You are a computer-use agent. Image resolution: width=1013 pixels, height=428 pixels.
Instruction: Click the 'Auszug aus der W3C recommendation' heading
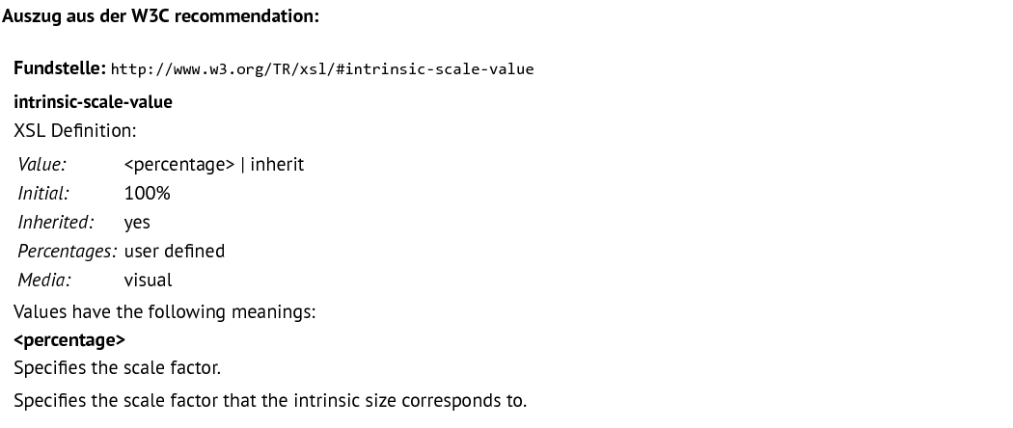pyautogui.click(x=161, y=16)
